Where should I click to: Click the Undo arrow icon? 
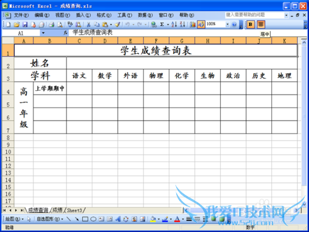click(x=127, y=25)
